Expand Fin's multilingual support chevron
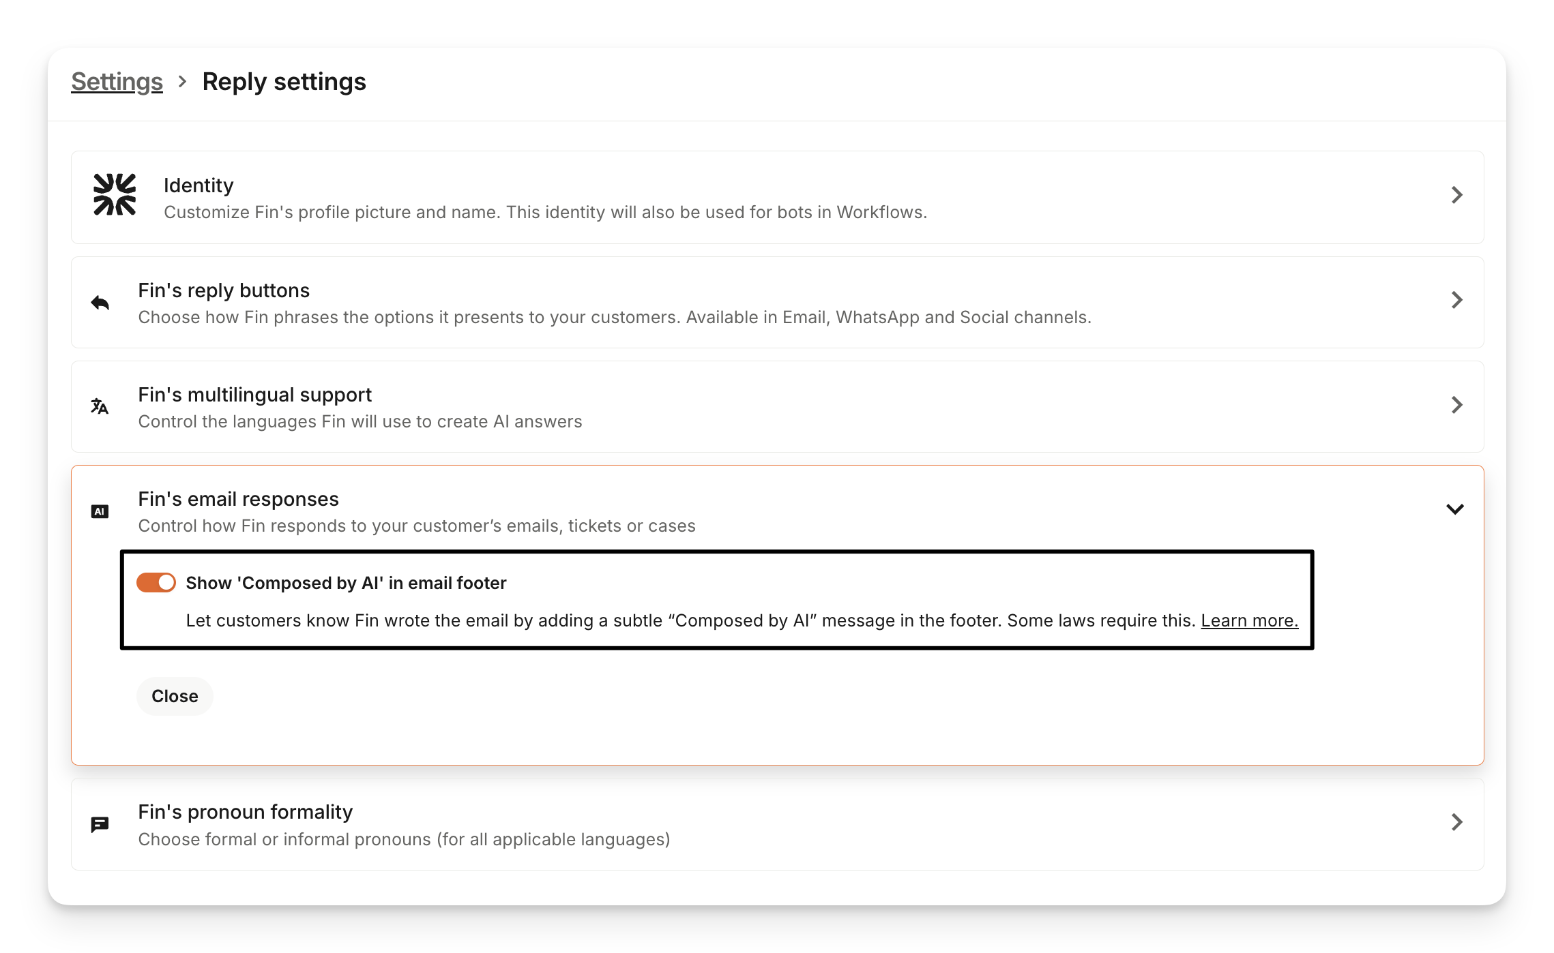The width and height of the screenshot is (1554, 953). [x=1456, y=405]
